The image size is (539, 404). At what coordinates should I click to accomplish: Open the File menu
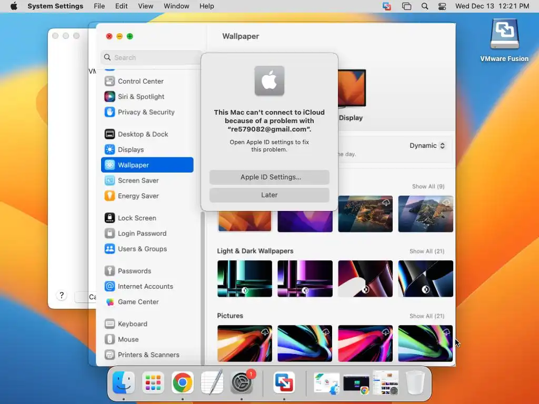point(99,6)
